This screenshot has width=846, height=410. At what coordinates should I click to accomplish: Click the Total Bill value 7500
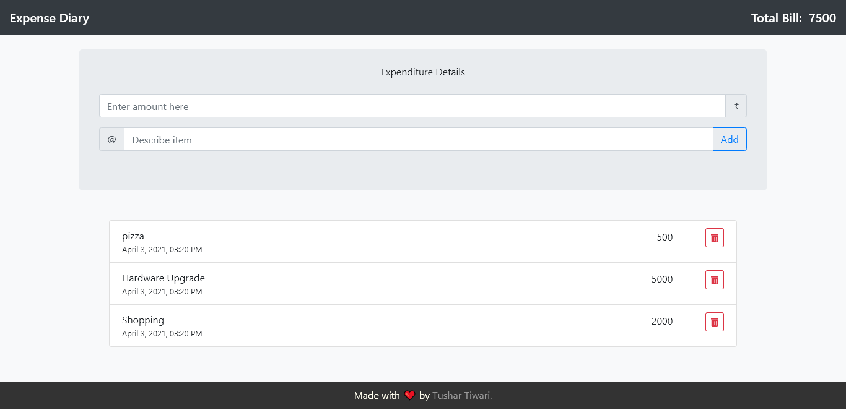point(822,18)
